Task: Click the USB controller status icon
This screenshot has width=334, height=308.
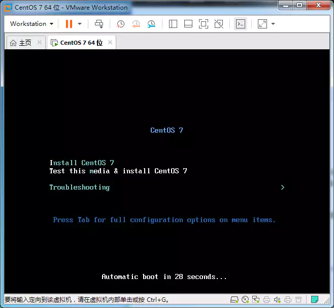Action: point(288,300)
